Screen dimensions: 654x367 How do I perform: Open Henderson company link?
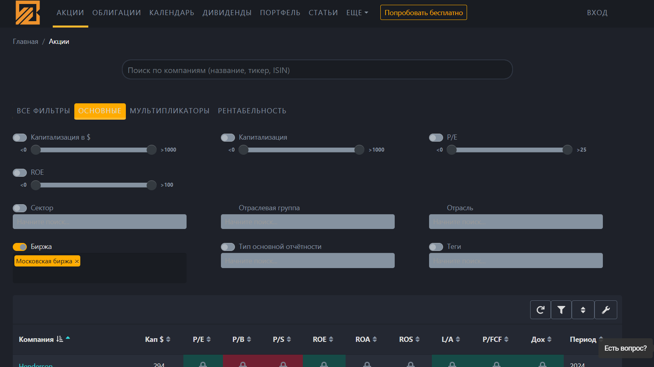click(x=36, y=365)
